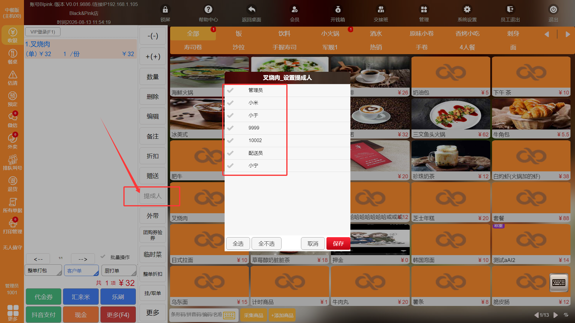Open system settings gear icon (系统设置)

pyautogui.click(x=467, y=10)
